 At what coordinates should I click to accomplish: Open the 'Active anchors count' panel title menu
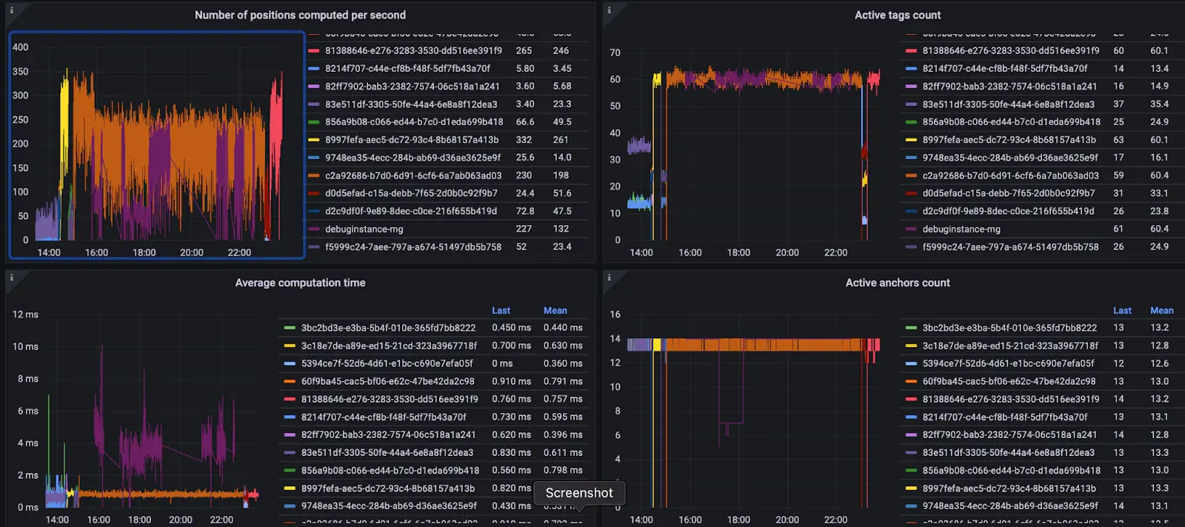coord(898,283)
